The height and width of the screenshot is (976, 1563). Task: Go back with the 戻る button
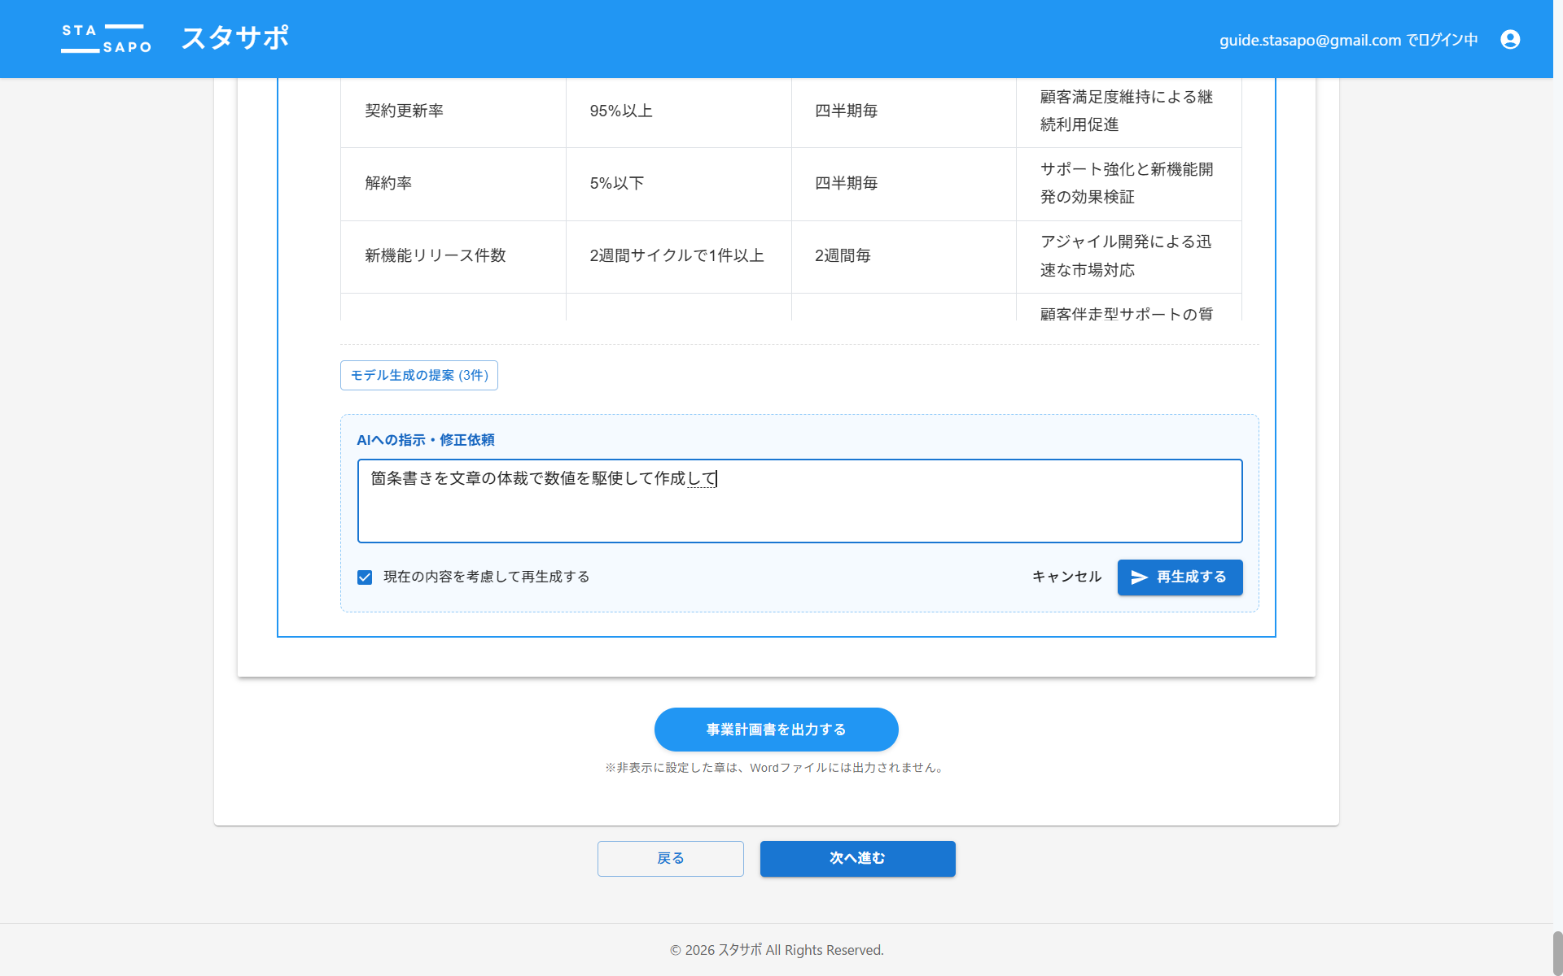(670, 859)
